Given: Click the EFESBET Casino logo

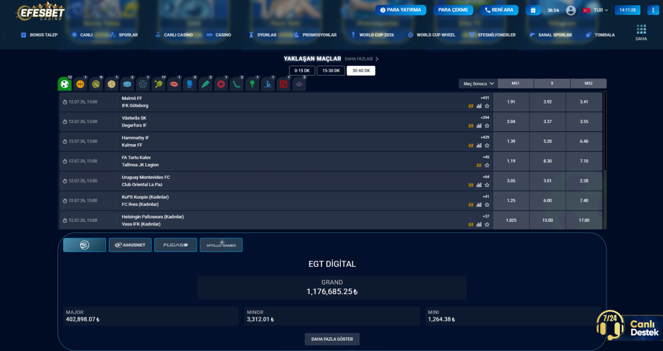Looking at the screenshot, I should (40, 12).
